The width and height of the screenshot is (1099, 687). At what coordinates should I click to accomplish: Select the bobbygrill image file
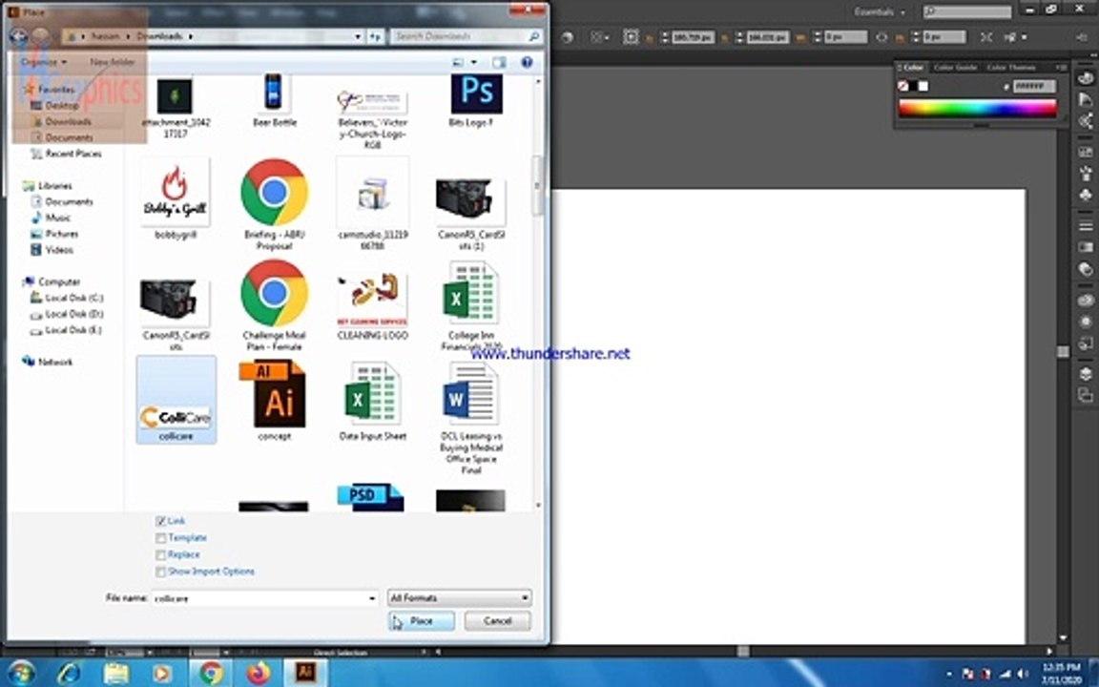tap(176, 198)
